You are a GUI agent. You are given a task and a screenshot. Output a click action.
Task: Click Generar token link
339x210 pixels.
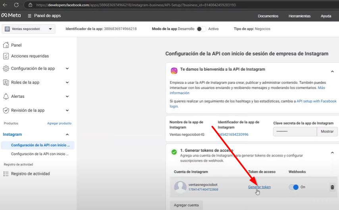pos(259,187)
